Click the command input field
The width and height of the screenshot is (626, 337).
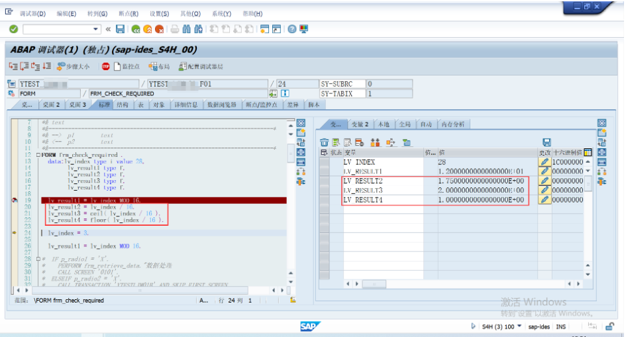(58, 29)
